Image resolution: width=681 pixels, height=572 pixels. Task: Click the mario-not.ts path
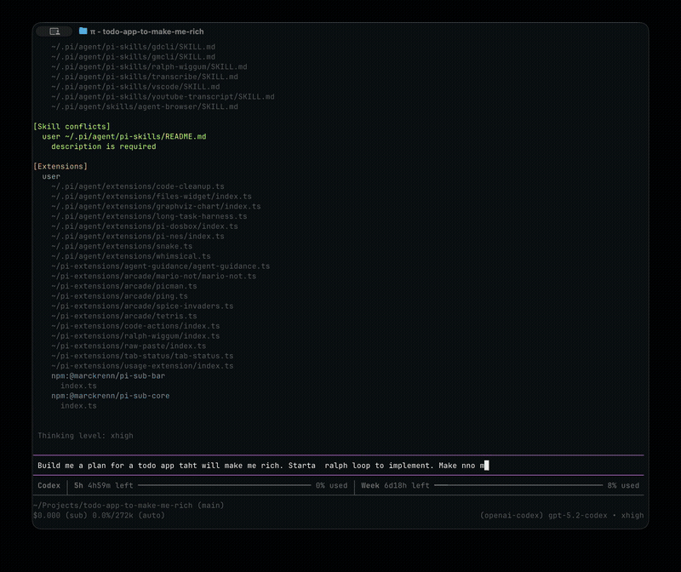click(x=154, y=277)
